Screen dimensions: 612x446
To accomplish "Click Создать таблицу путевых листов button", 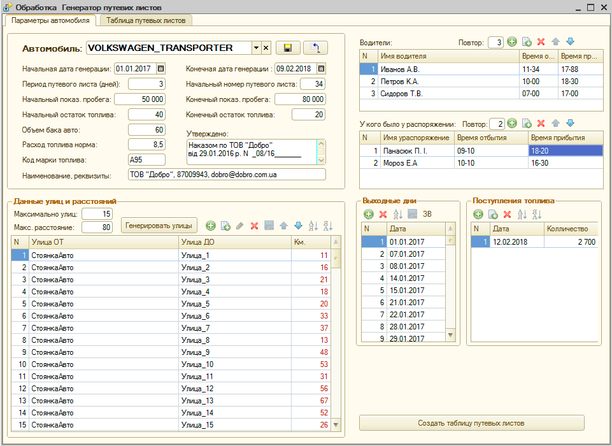I will [x=471, y=423].
